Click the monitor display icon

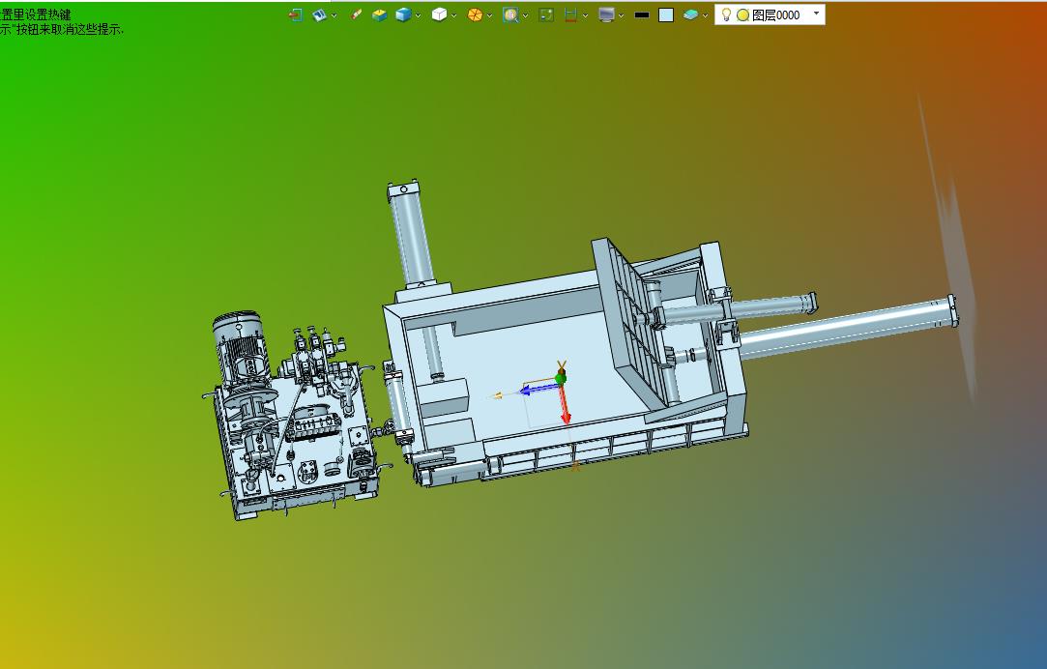coord(606,15)
